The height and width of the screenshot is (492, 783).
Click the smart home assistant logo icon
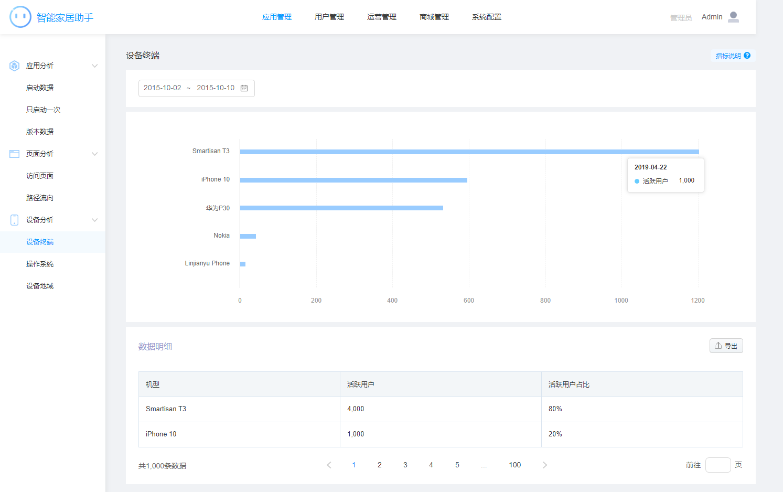(20, 17)
